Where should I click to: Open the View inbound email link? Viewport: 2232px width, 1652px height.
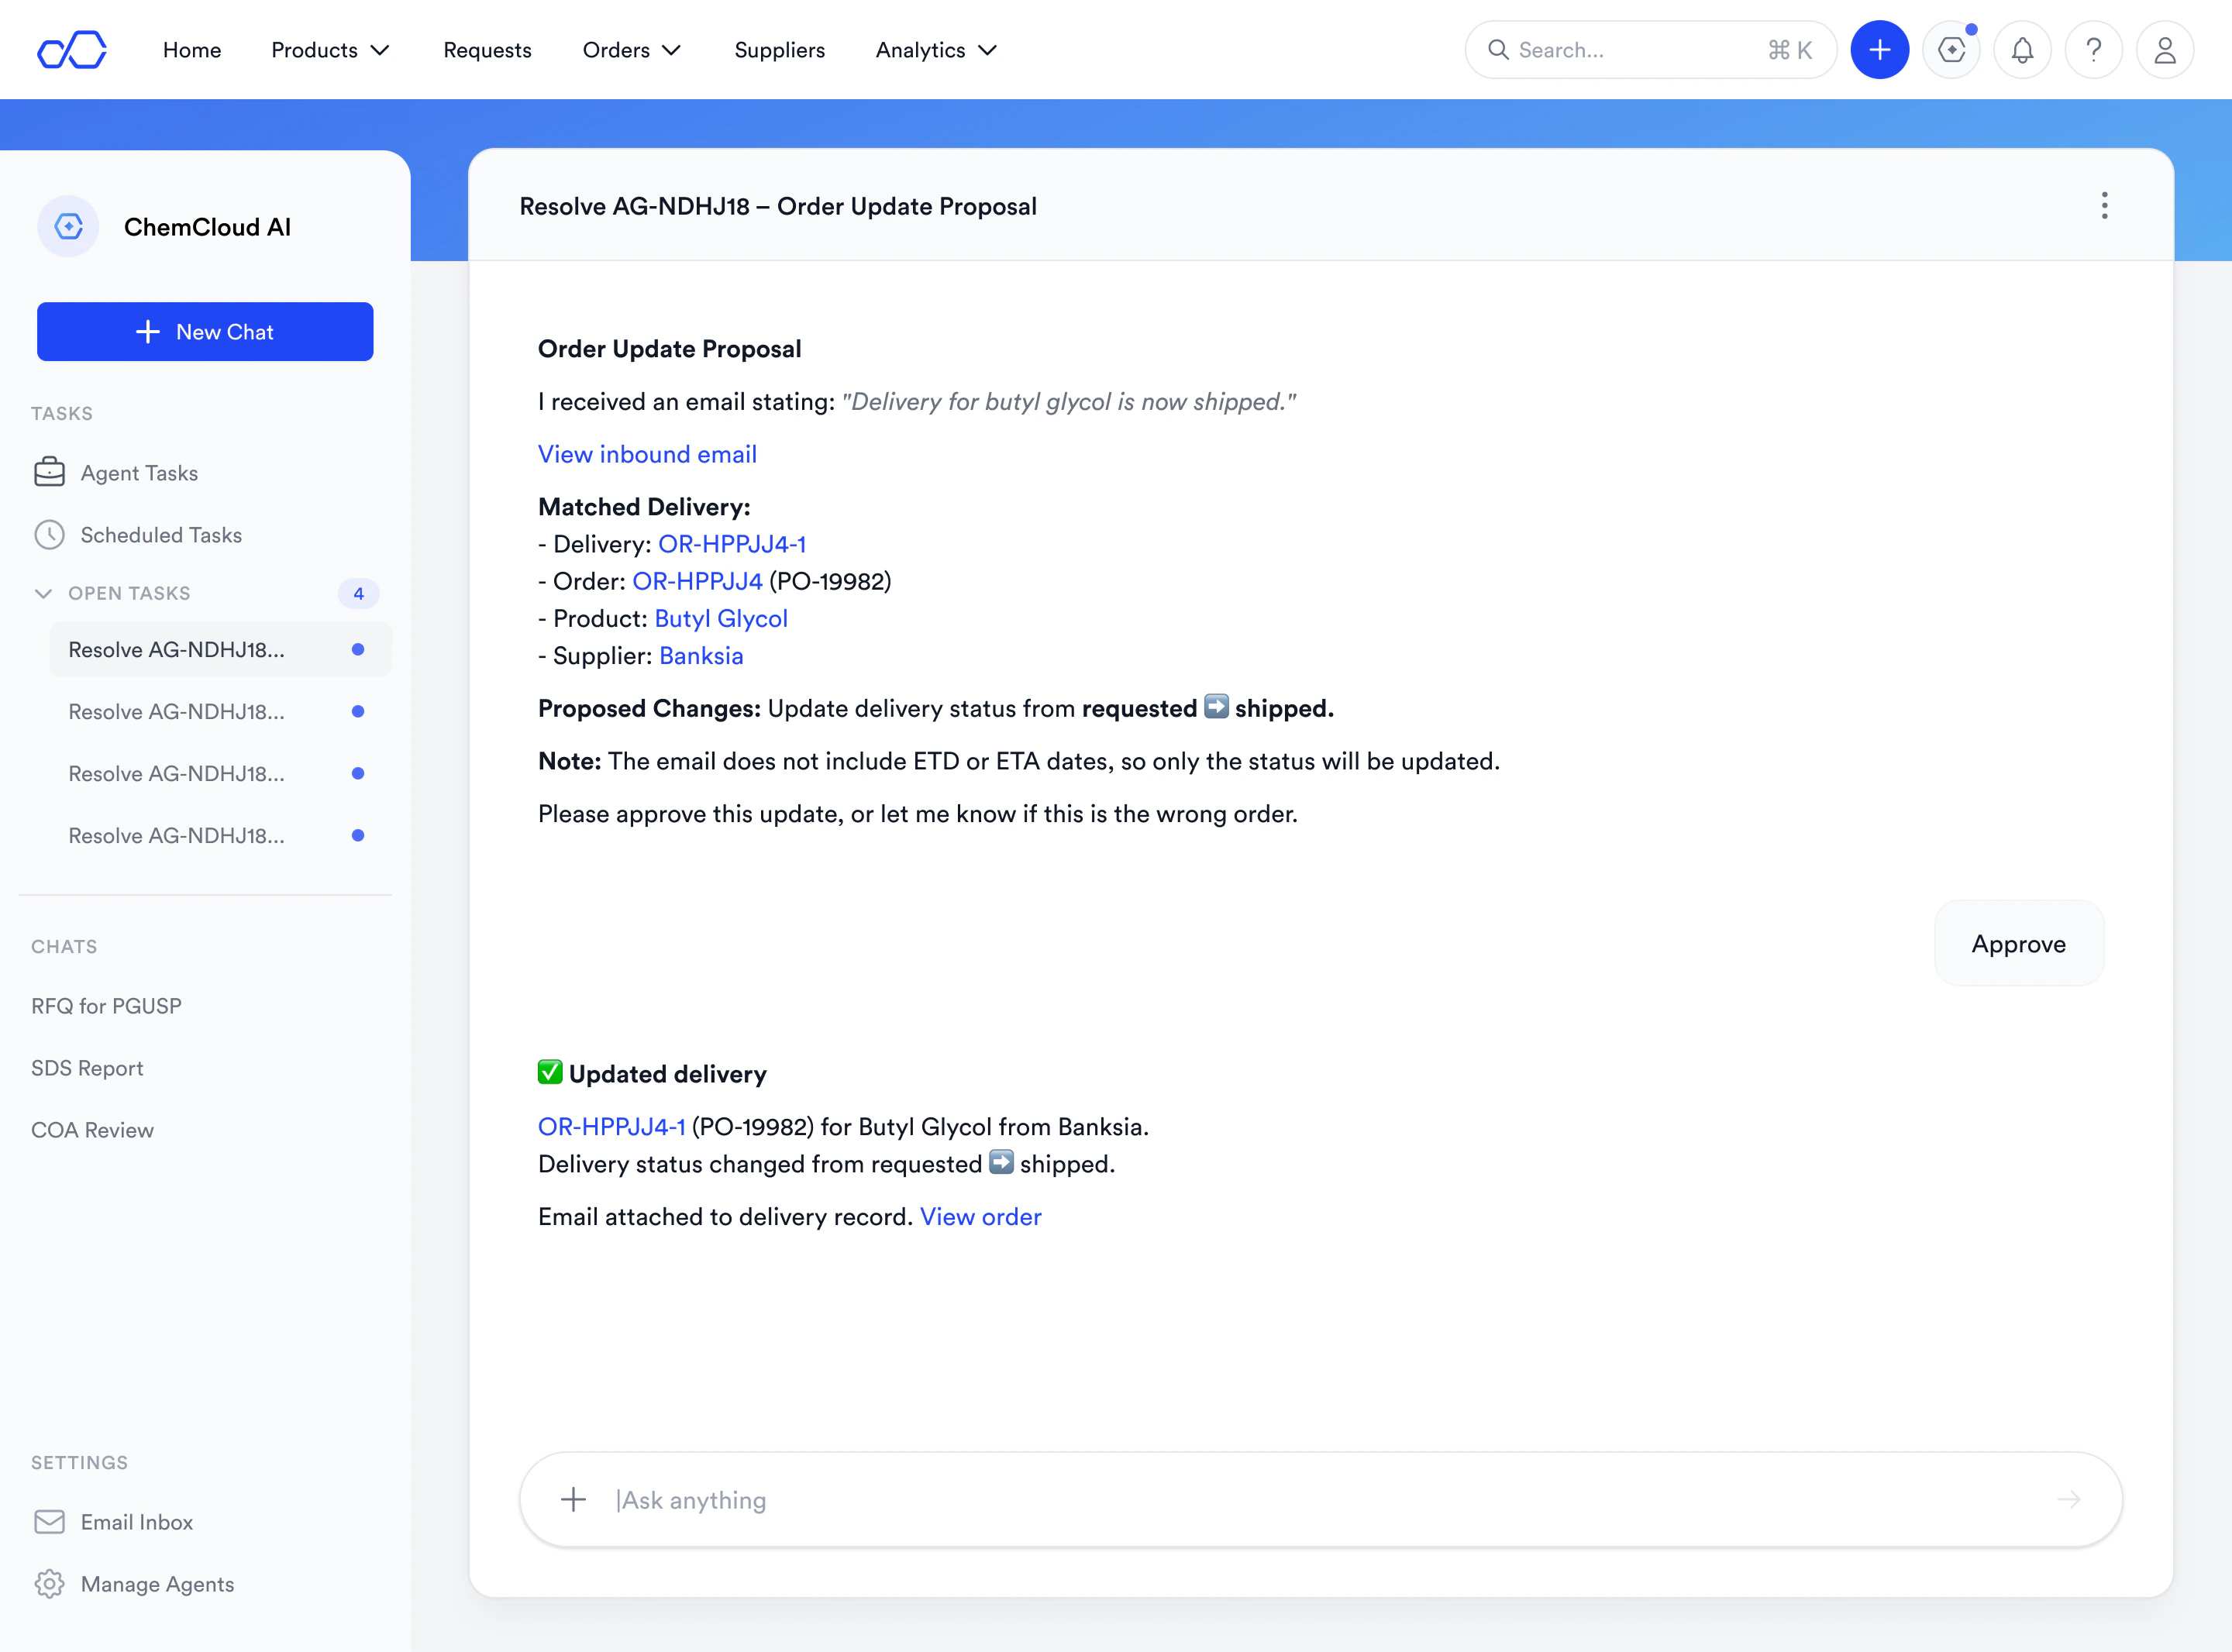[647, 454]
